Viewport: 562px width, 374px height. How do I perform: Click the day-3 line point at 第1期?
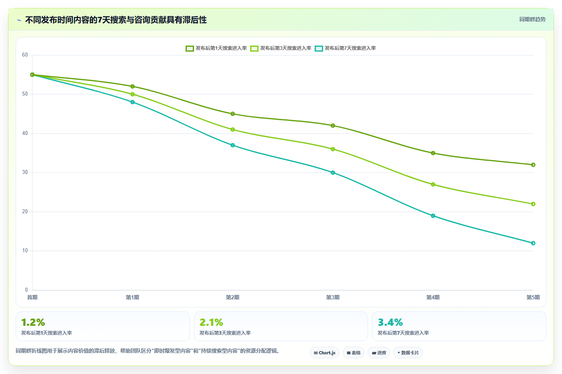click(x=133, y=94)
